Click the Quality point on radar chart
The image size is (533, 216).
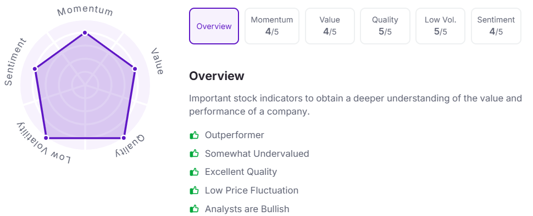(124, 138)
